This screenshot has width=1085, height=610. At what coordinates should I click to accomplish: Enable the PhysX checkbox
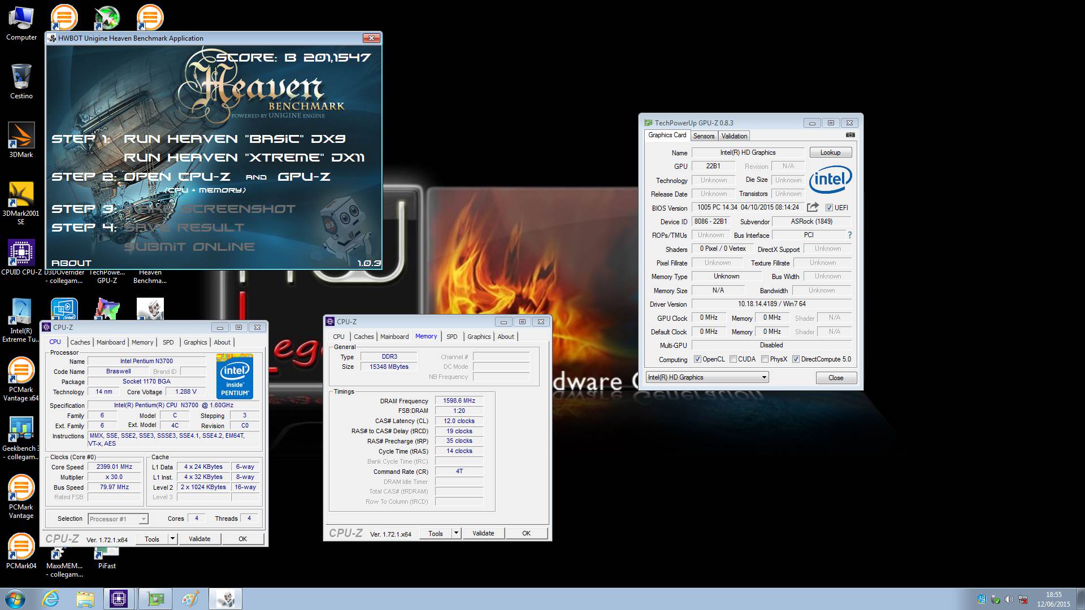[x=765, y=359]
